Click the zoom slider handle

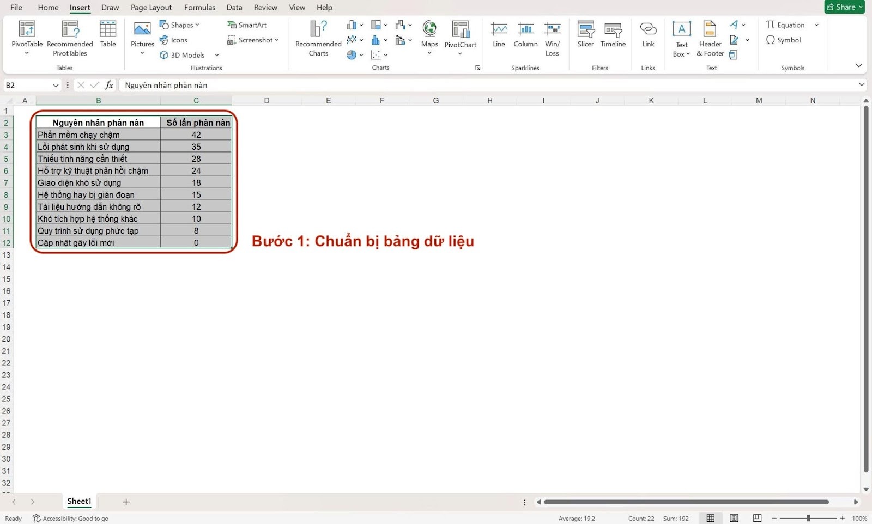click(x=808, y=518)
